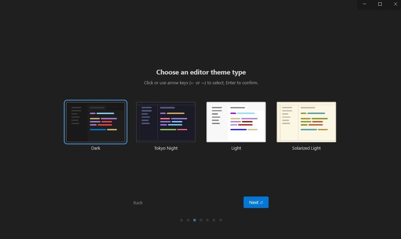Image resolution: width=401 pixels, height=239 pixels.
Task: Select the Dark theme preview
Action: (95, 122)
